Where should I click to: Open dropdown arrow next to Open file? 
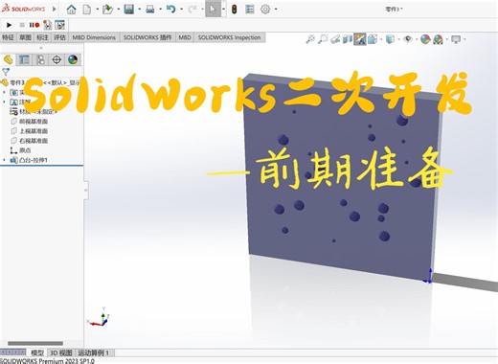(x=118, y=10)
